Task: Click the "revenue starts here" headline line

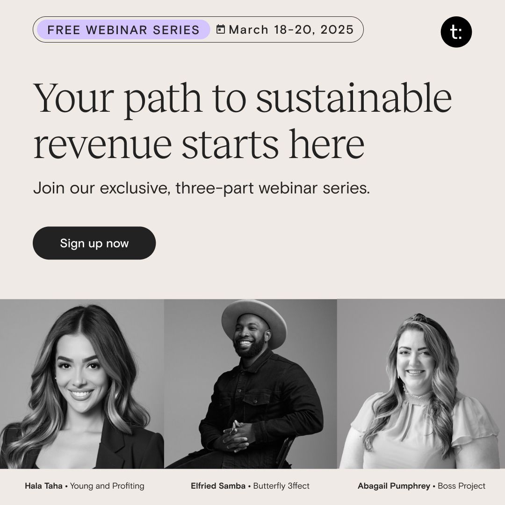Action: click(x=199, y=144)
